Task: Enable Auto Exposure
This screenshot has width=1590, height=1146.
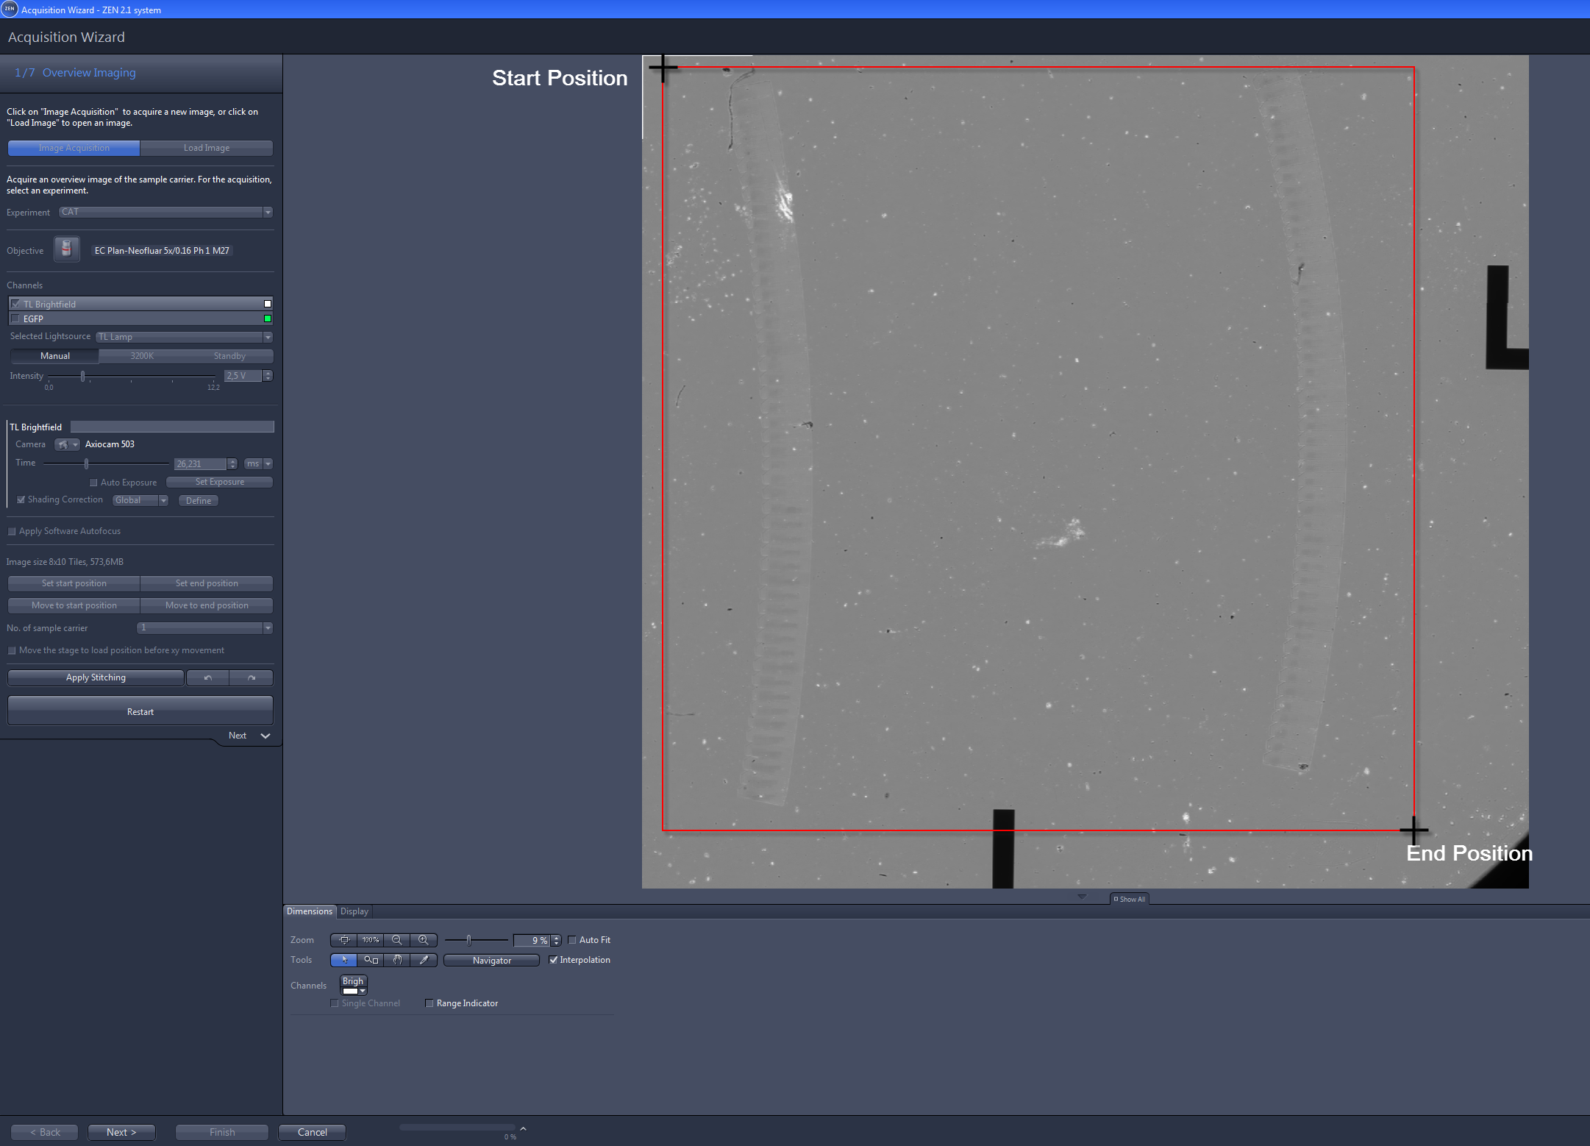Action: tap(94, 482)
